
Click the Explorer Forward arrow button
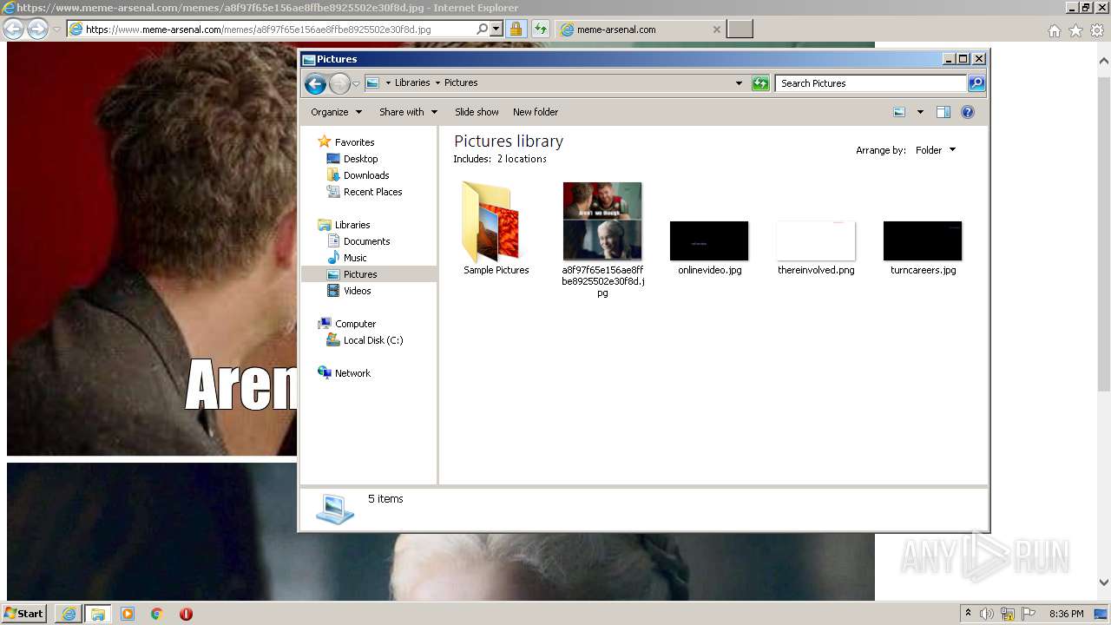tap(339, 83)
